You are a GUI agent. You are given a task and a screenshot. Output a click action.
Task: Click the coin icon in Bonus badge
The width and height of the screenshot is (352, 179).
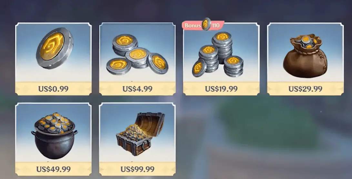(x=206, y=24)
